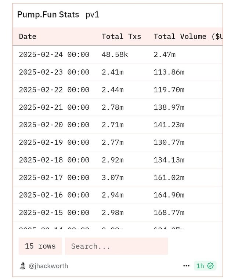The height and width of the screenshot is (279, 235).
Task: Click the 113.86m volume cell
Action: click(169, 72)
